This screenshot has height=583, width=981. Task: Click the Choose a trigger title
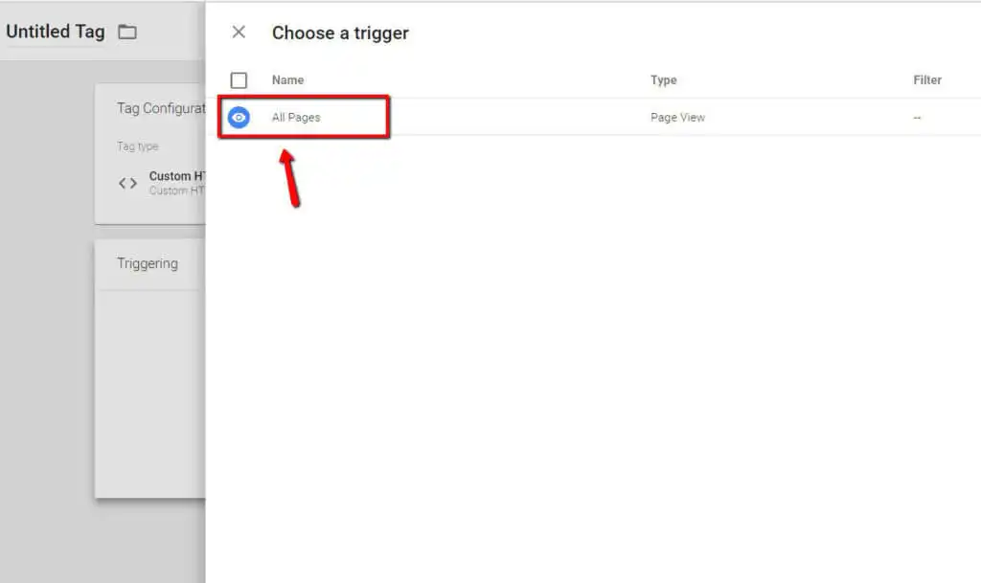coord(340,33)
